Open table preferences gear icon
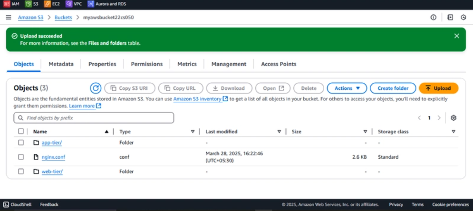Viewport: 473px width, 211px height. 454,118
